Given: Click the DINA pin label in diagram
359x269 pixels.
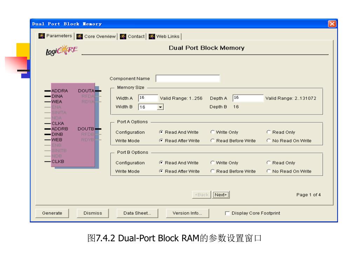Looking at the screenshot, I should click(x=57, y=96).
